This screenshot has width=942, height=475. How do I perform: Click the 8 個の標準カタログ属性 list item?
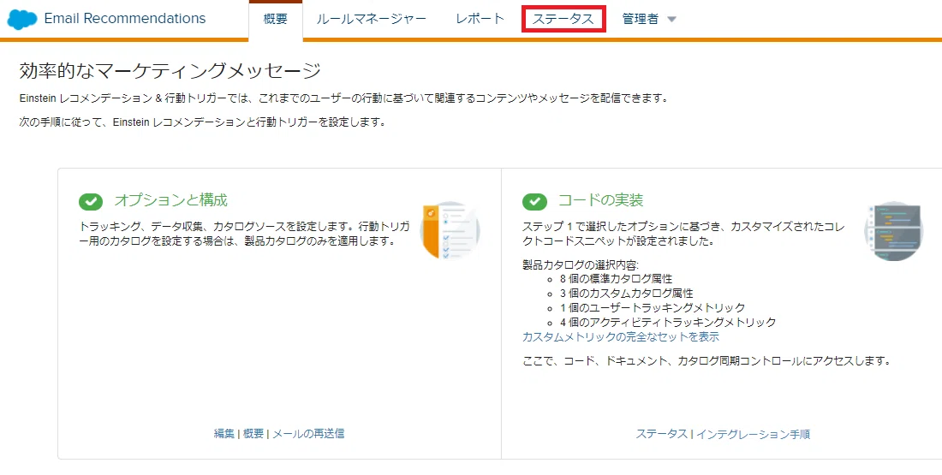coord(616,279)
